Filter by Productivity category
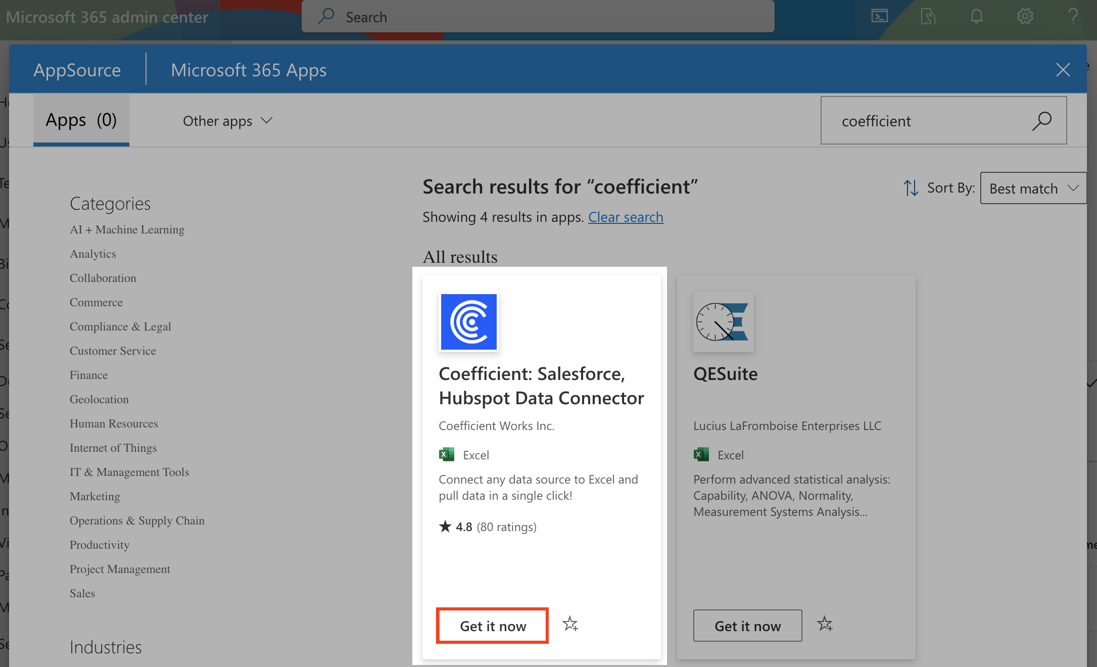The image size is (1097, 667). click(x=100, y=545)
